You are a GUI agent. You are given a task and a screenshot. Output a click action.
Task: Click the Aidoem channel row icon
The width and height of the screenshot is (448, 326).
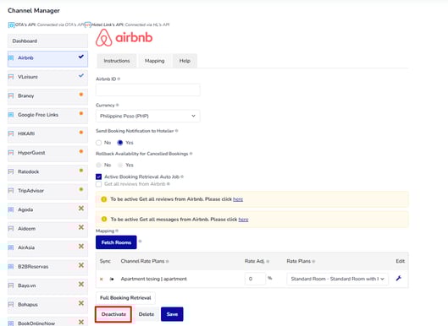tap(11, 229)
